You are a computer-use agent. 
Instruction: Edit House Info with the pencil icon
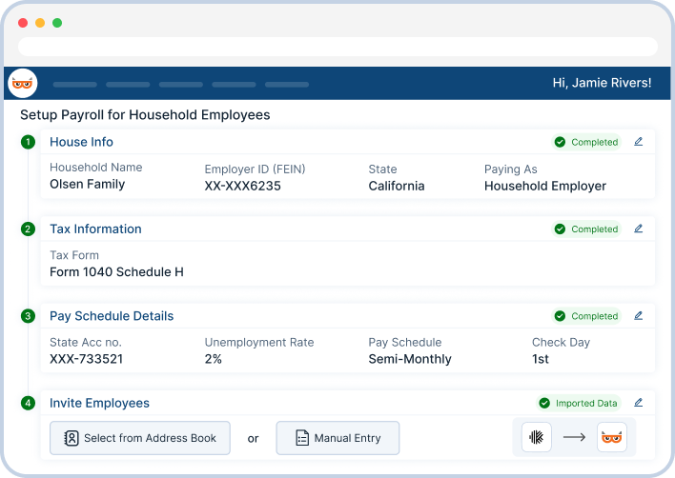click(x=639, y=142)
